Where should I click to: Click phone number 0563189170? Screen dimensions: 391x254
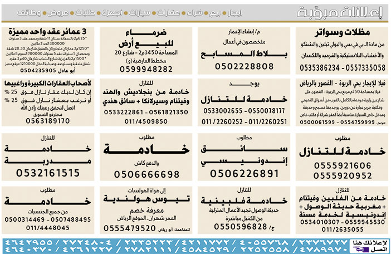(48, 121)
